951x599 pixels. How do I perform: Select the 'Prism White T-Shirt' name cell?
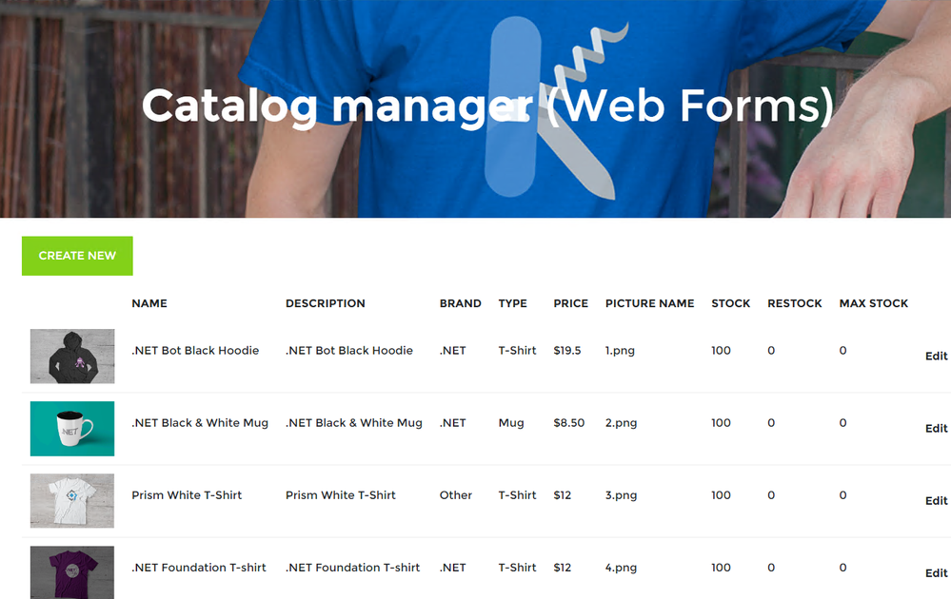point(187,495)
